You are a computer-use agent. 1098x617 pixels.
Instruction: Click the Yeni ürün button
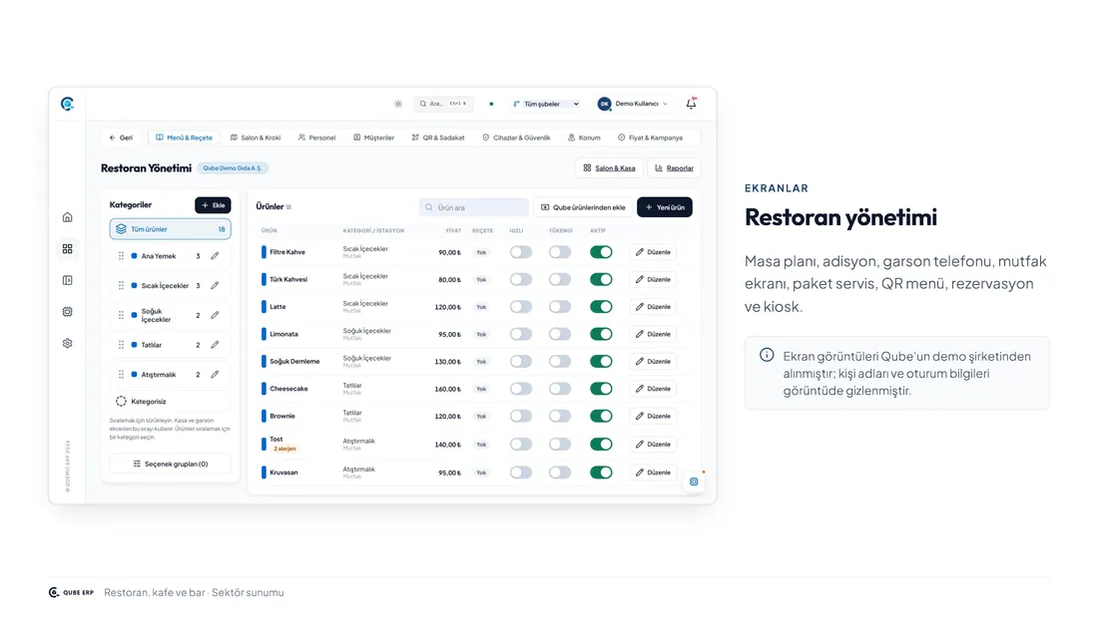point(665,207)
